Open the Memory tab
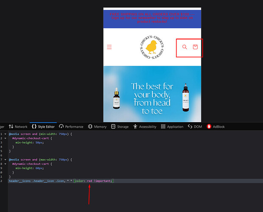This screenshot has height=212, width=263. click(x=97, y=127)
